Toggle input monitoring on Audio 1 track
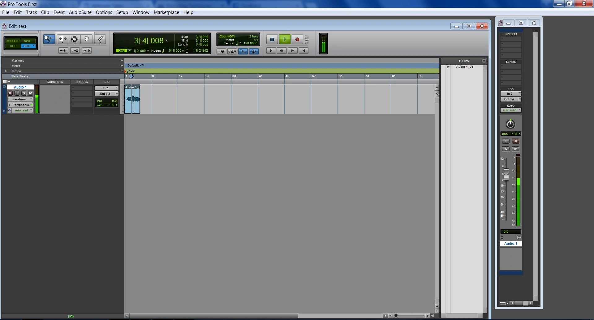This screenshot has height=320, width=594. [x=17, y=93]
